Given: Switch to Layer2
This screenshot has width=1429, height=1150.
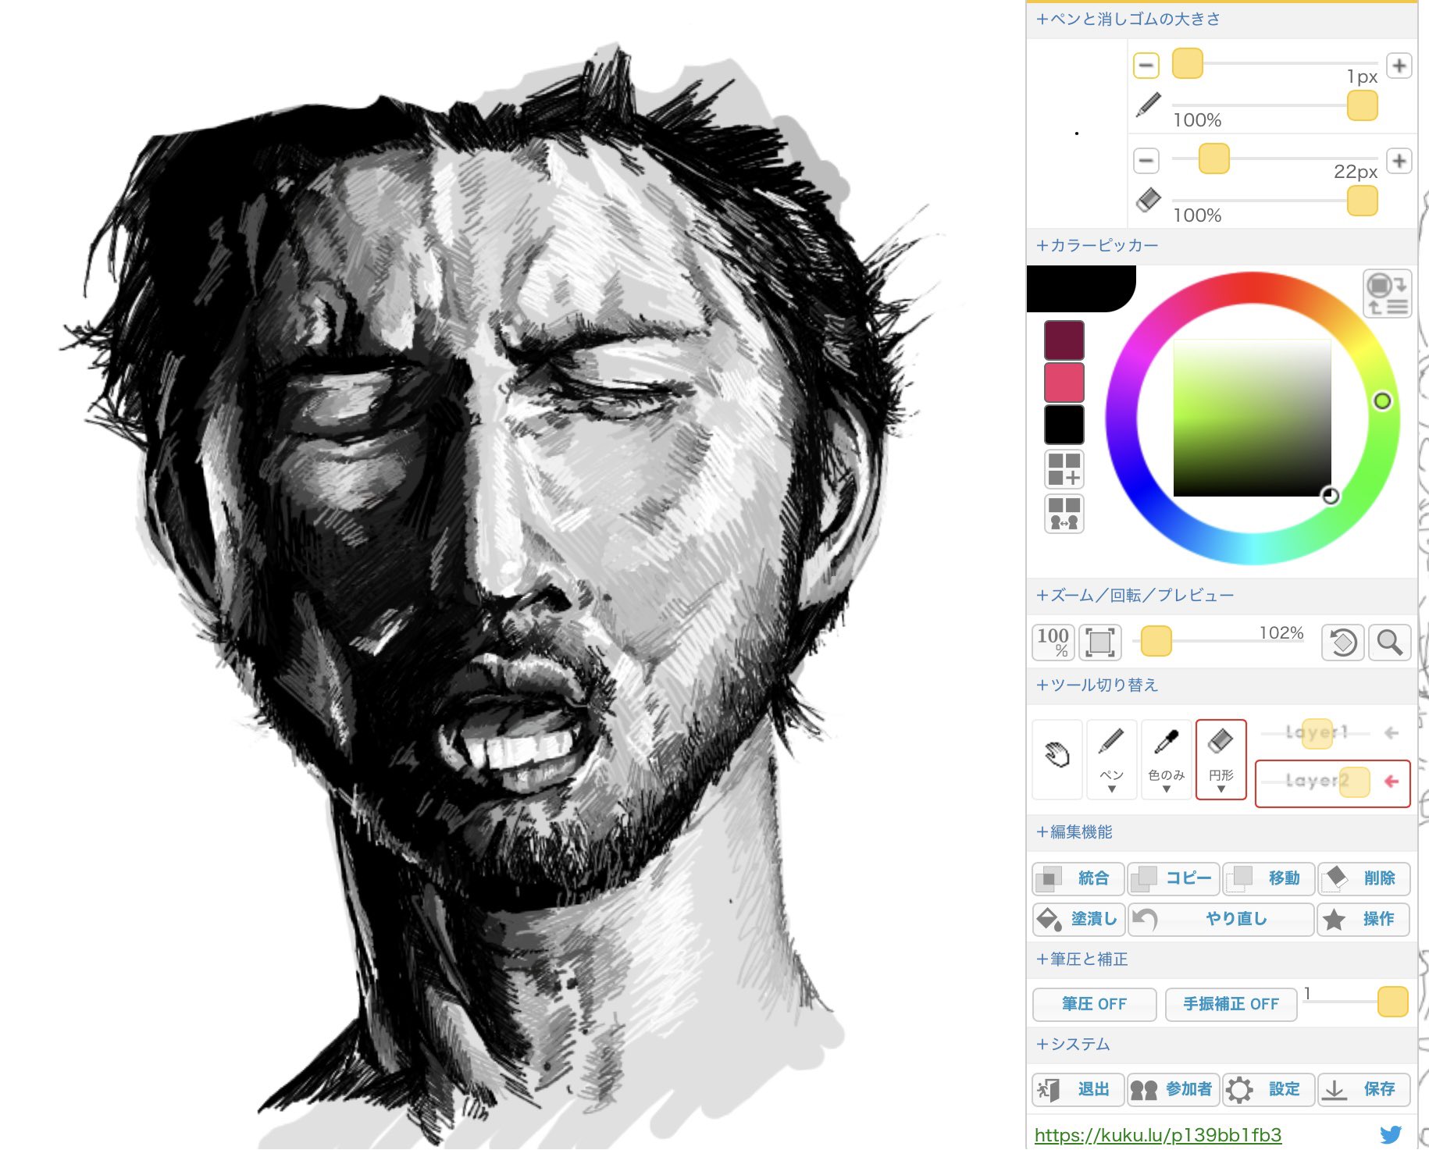Looking at the screenshot, I should coord(1391,782).
